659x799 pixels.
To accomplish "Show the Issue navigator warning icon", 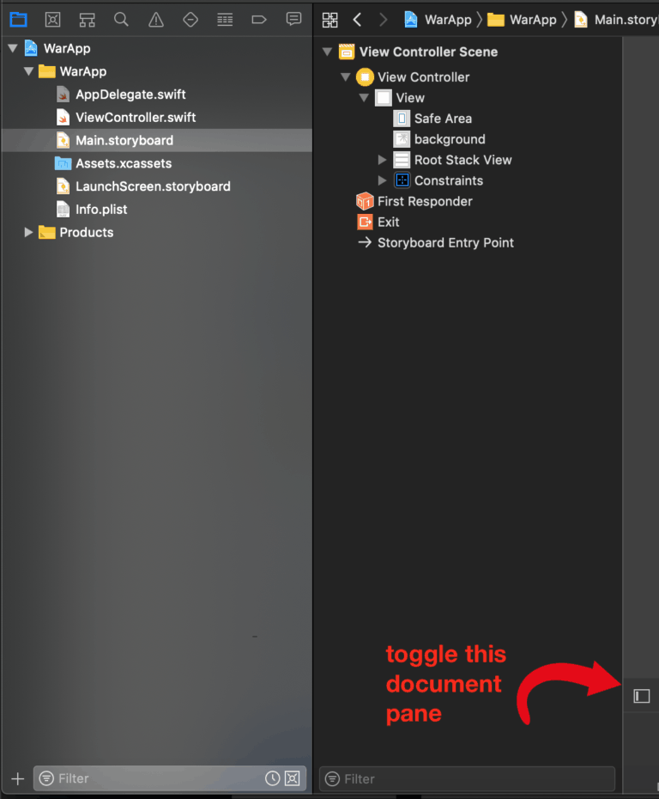I will click(x=155, y=20).
